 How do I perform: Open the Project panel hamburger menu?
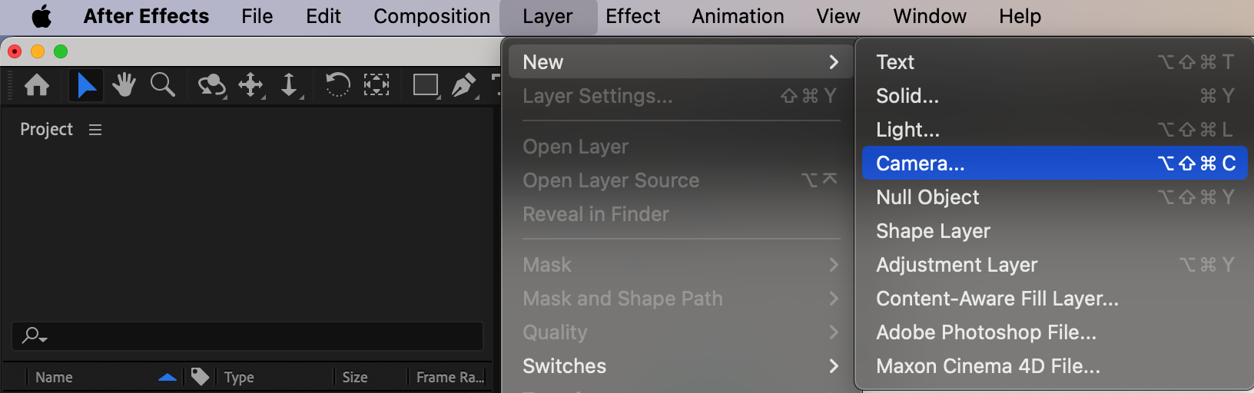[x=95, y=130]
